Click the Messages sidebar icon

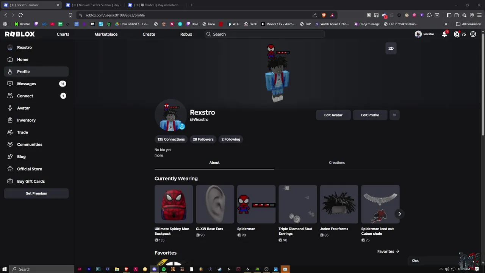click(10, 84)
